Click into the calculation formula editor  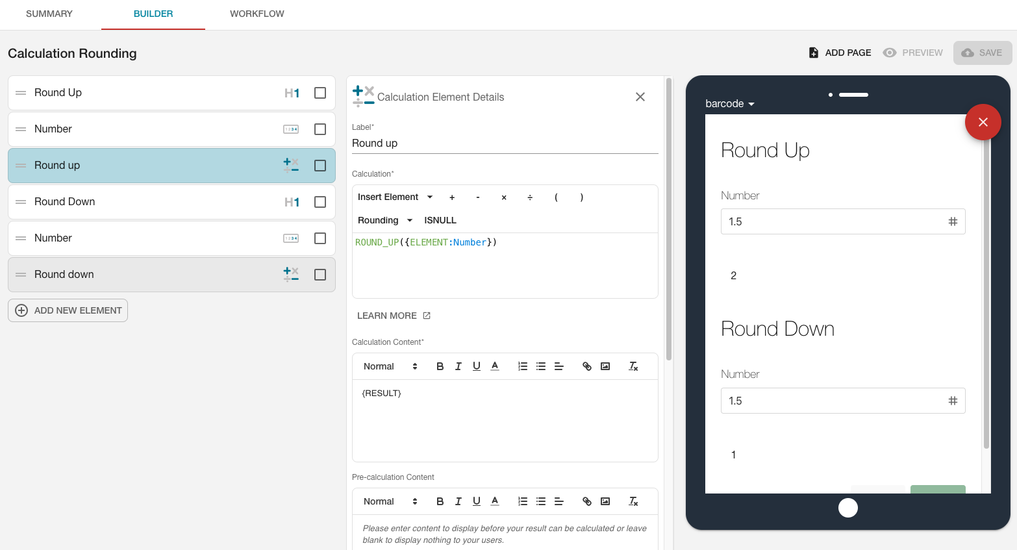[x=505, y=265]
